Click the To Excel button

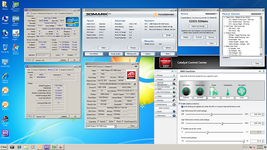coord(198,37)
